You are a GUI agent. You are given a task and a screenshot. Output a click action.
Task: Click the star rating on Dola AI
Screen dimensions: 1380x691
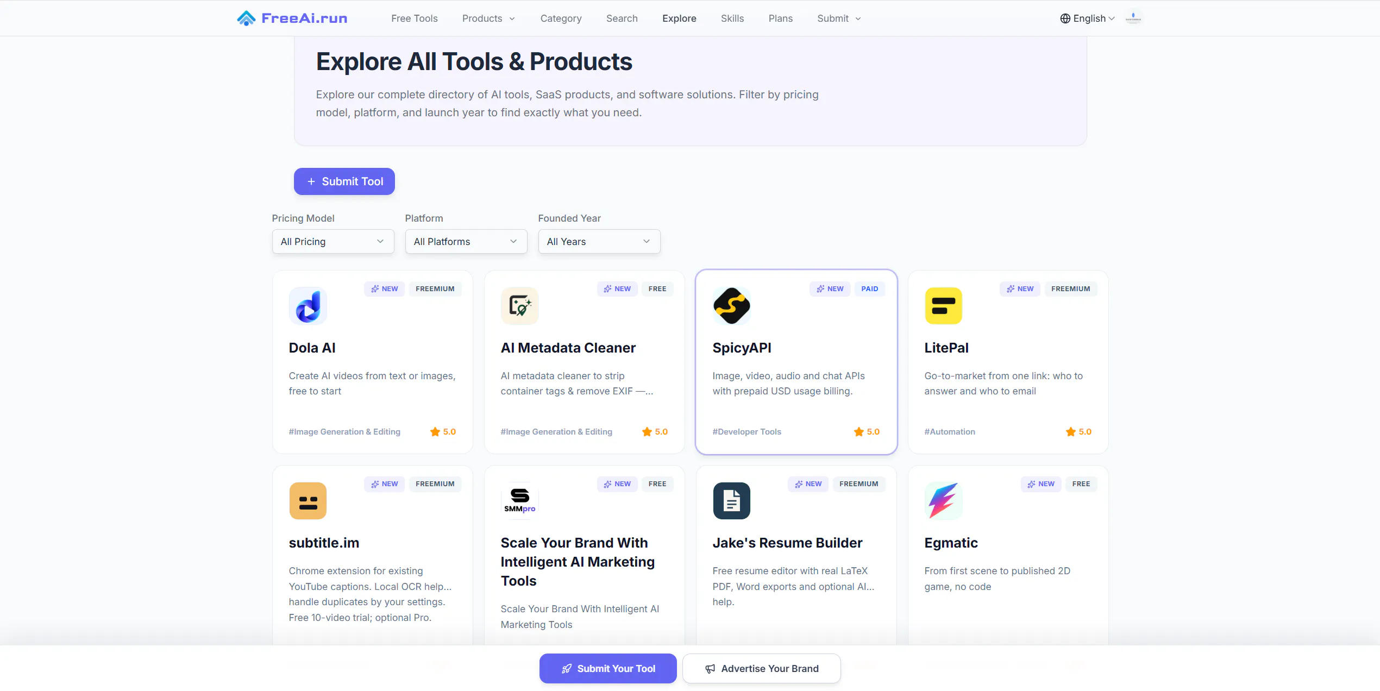pos(443,432)
